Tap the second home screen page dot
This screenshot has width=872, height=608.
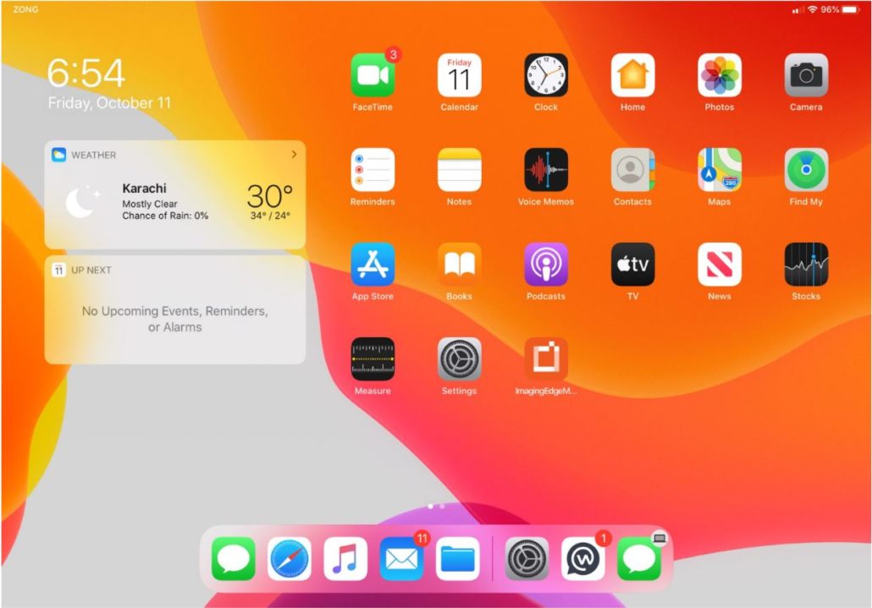click(x=442, y=506)
